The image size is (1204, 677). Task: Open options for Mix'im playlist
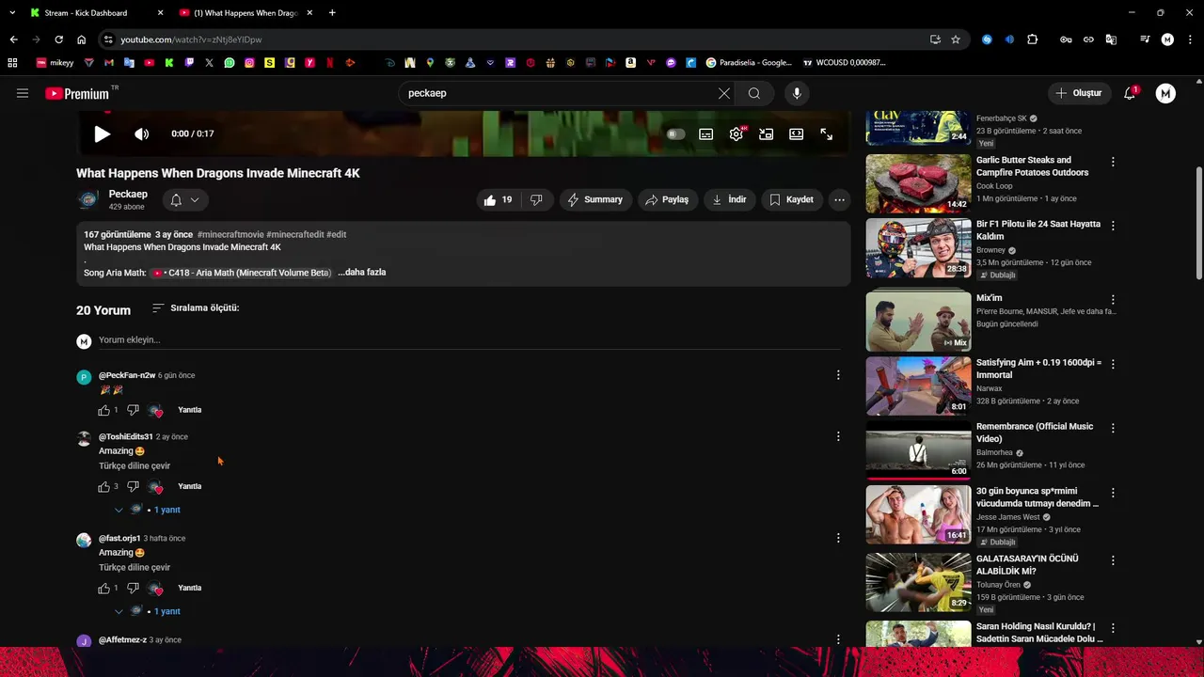[1113, 299]
